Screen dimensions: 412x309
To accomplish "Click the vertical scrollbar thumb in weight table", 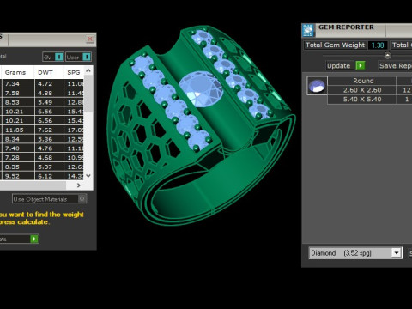I will click(88, 94).
